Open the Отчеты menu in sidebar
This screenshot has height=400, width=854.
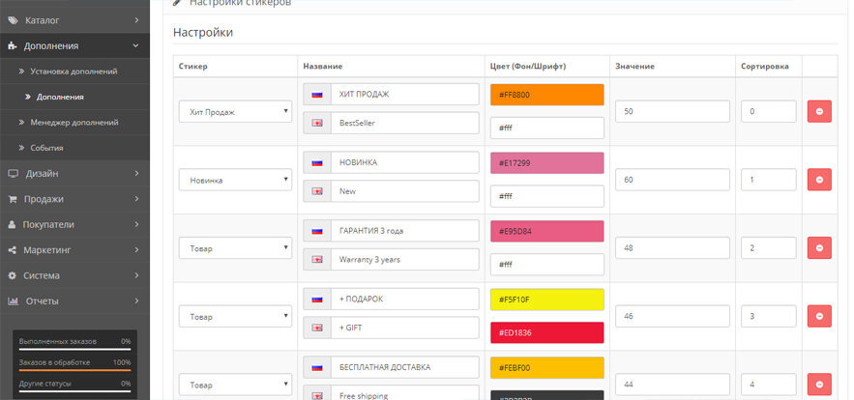pyautogui.click(x=74, y=301)
